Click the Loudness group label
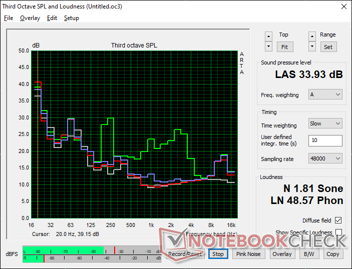Viewport: 352px width, 269px height. tap(271, 177)
